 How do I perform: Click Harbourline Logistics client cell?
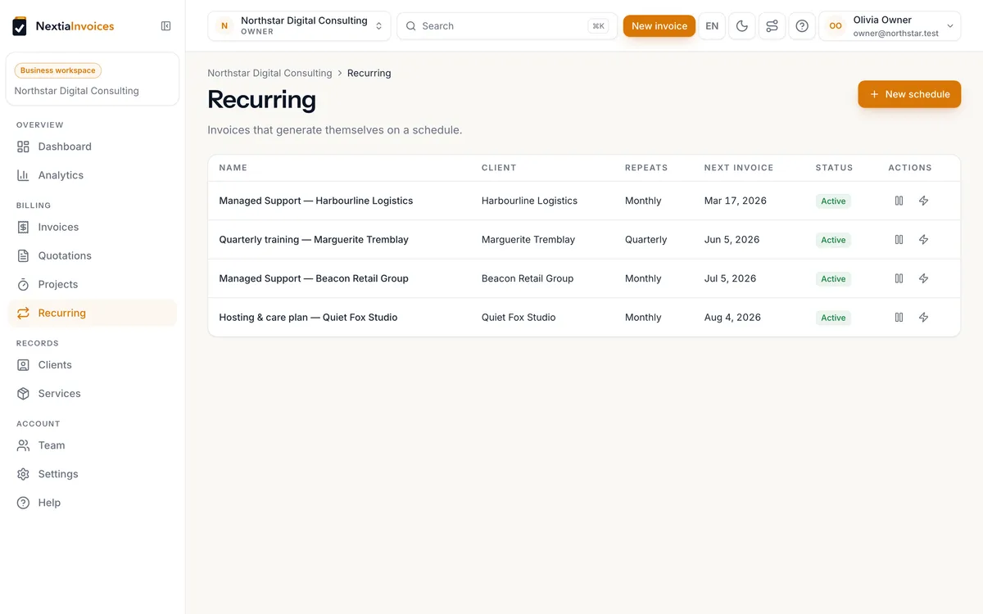[x=529, y=201]
